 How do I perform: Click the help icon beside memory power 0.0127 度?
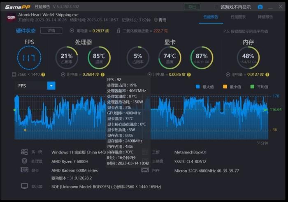click(x=267, y=74)
